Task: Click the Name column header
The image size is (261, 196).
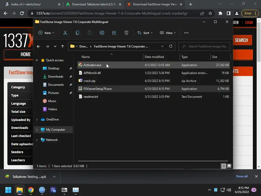Action: click(x=110, y=57)
